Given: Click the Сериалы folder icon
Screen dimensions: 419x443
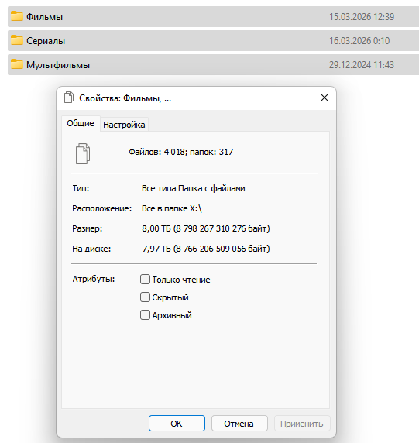Looking at the screenshot, I should (x=17, y=40).
